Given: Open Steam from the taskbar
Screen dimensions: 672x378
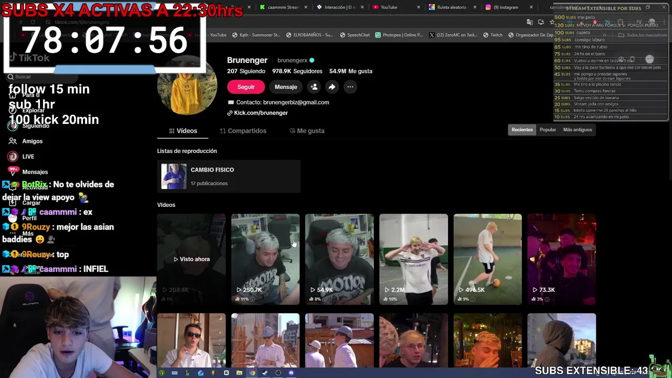Looking at the screenshot, I should pyautogui.click(x=265, y=373).
